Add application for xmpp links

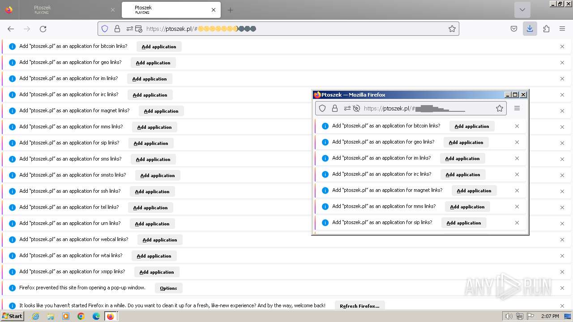pos(157,272)
